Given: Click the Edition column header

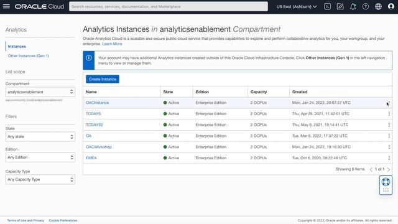Looking at the screenshot, I should (202, 92).
